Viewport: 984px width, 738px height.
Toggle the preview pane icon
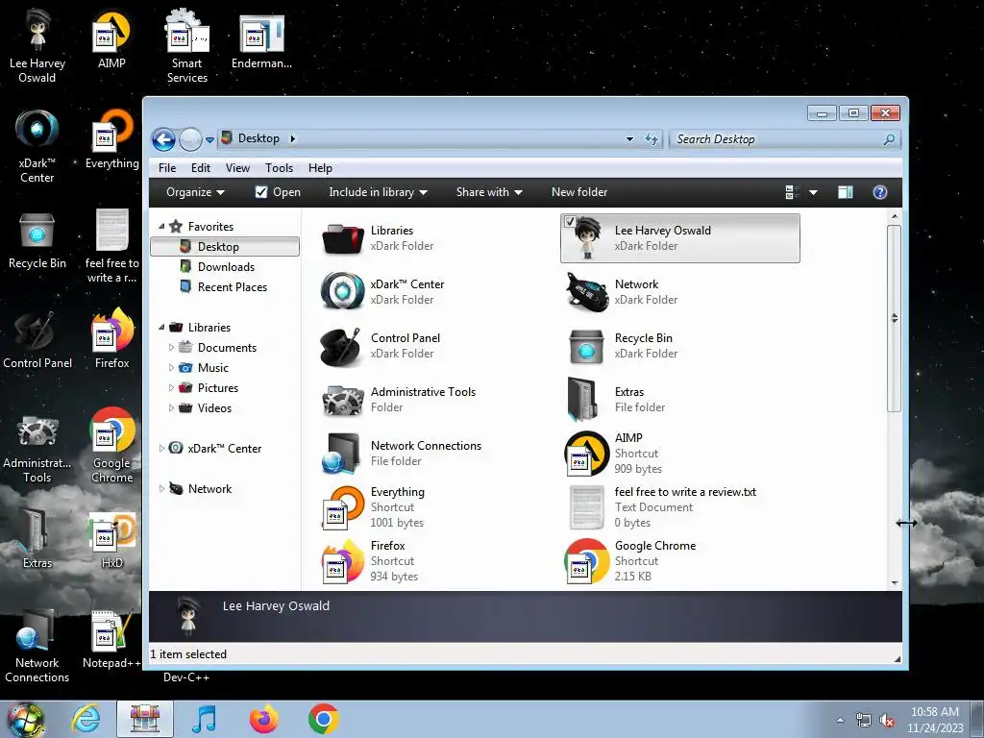click(846, 192)
